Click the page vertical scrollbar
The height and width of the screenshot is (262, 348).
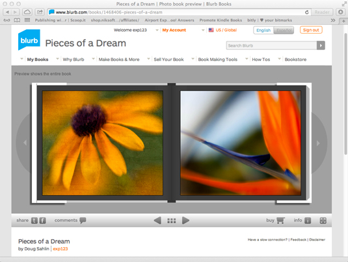pos(345,93)
